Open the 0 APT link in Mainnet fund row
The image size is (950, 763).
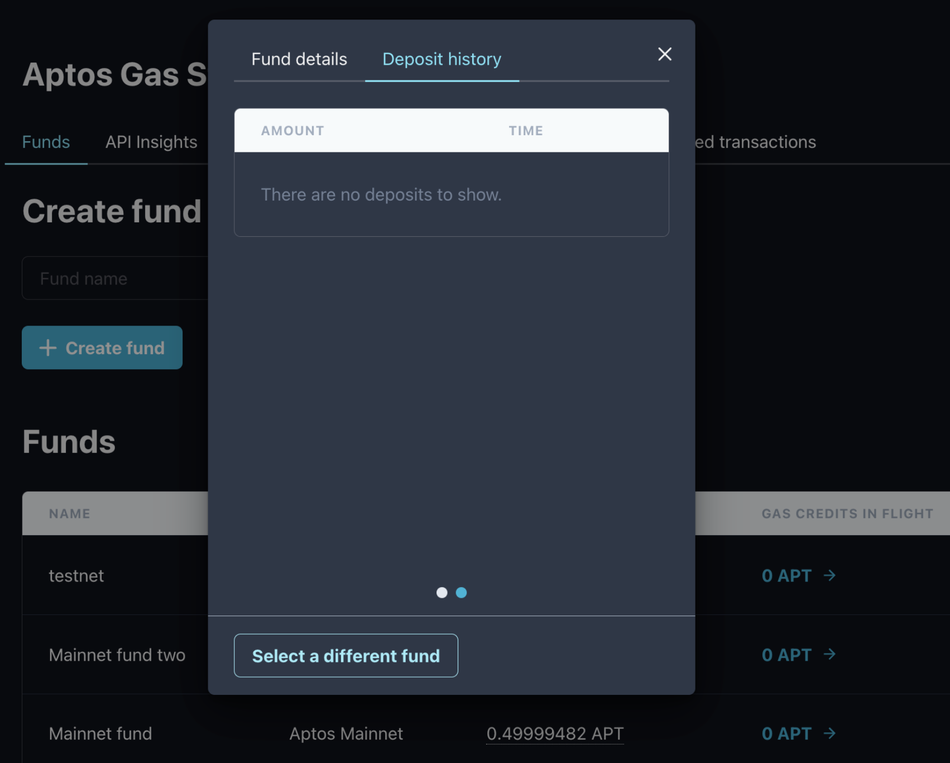799,733
